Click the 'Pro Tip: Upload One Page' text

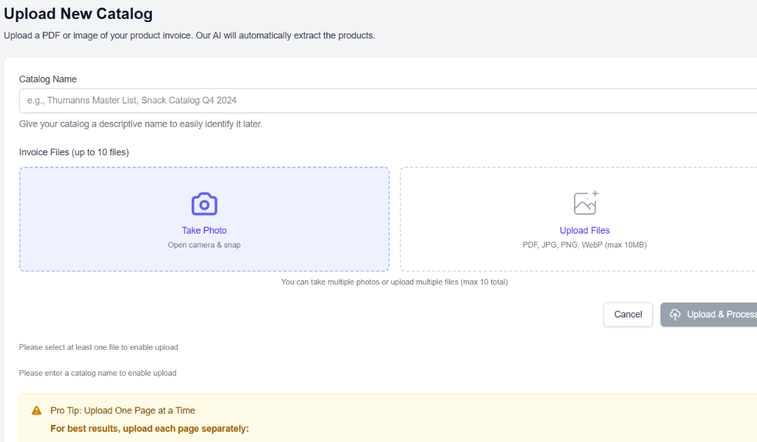coord(121,410)
